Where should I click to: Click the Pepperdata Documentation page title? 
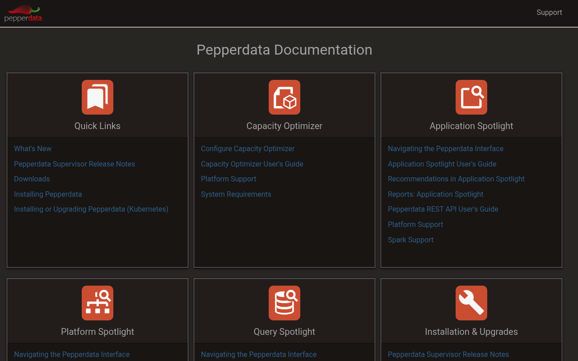[284, 50]
